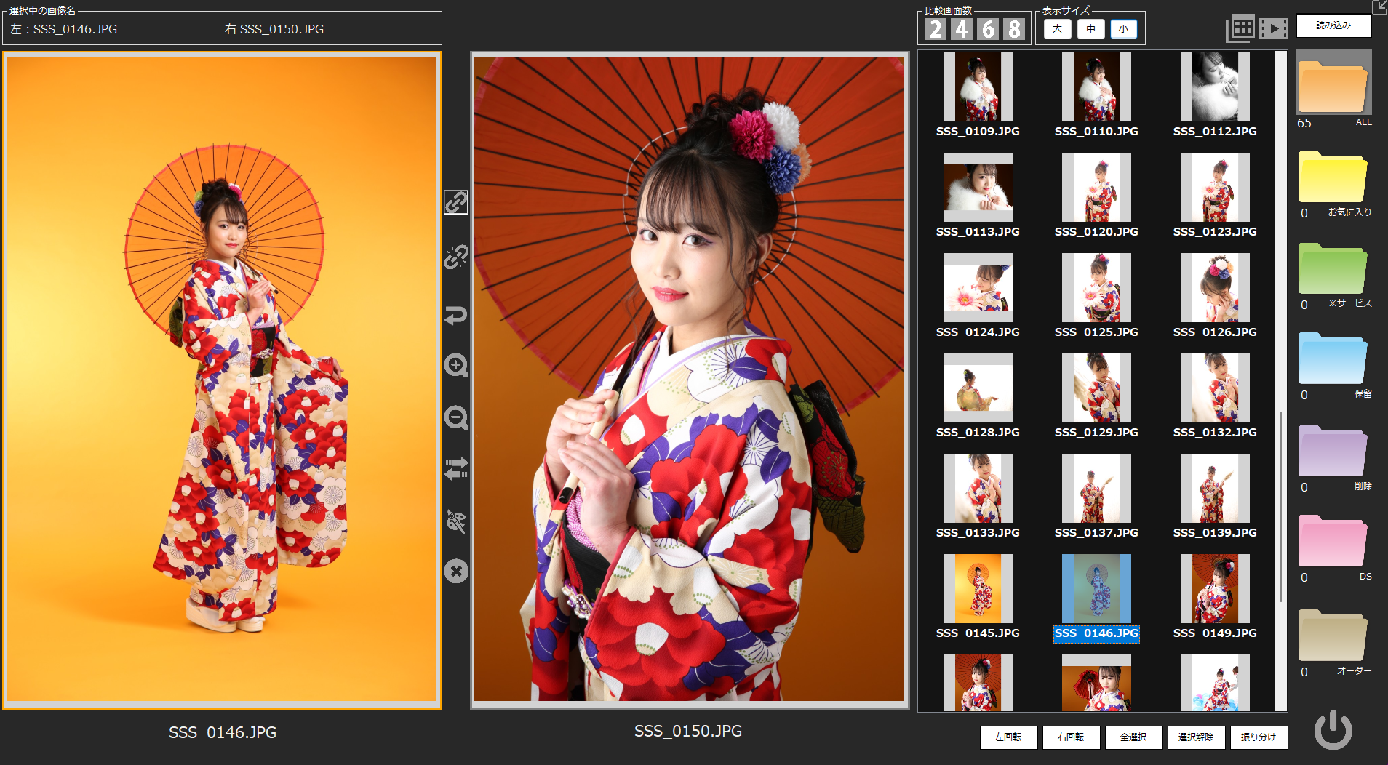Open the purple 削除 delete folder
Image resolution: width=1388 pixels, height=765 pixels.
pos(1332,452)
